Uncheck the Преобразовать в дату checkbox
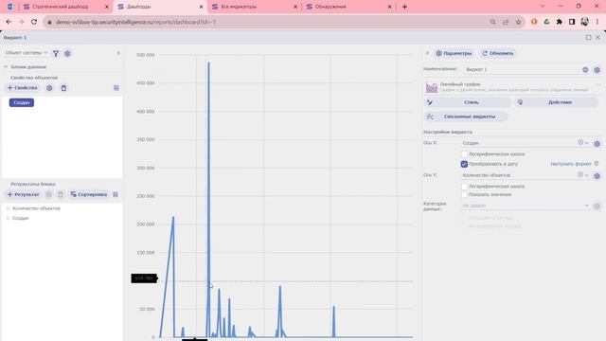Viewport: 606px width, 341px height. pyautogui.click(x=464, y=164)
